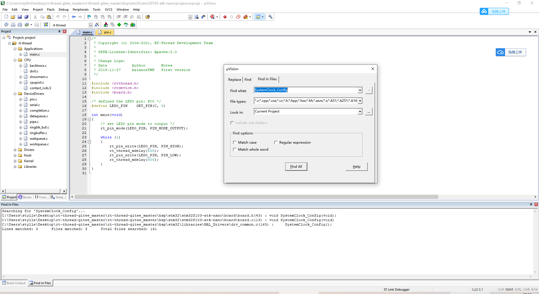The height and width of the screenshot is (294, 539).
Task: Open the Find what dropdown arrow
Action: click(x=360, y=90)
